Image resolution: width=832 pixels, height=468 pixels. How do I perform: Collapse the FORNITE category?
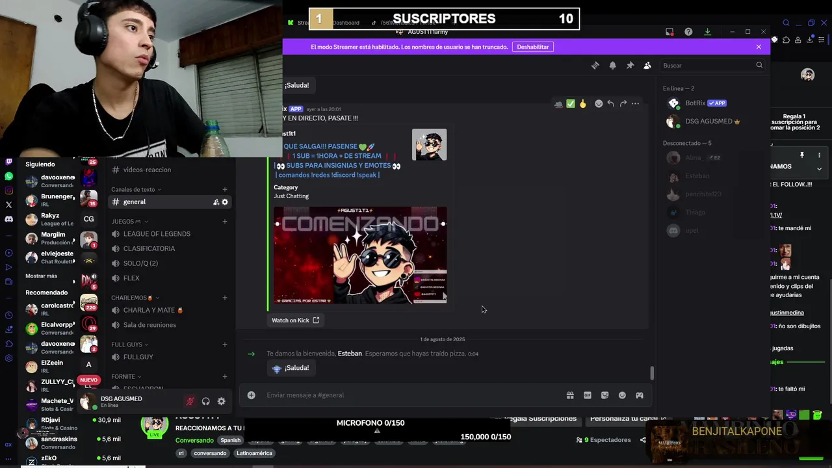(127, 376)
